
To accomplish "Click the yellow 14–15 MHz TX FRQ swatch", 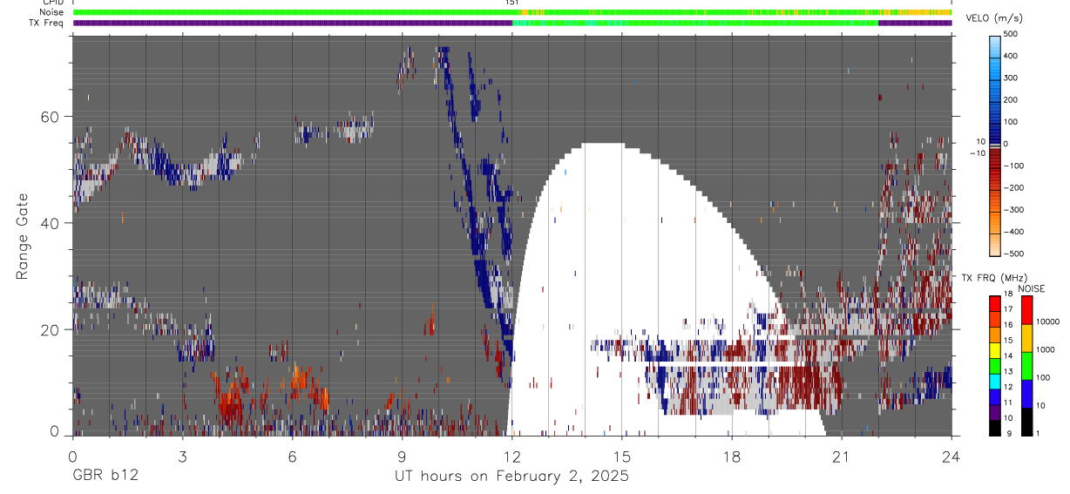I will 995,350.
